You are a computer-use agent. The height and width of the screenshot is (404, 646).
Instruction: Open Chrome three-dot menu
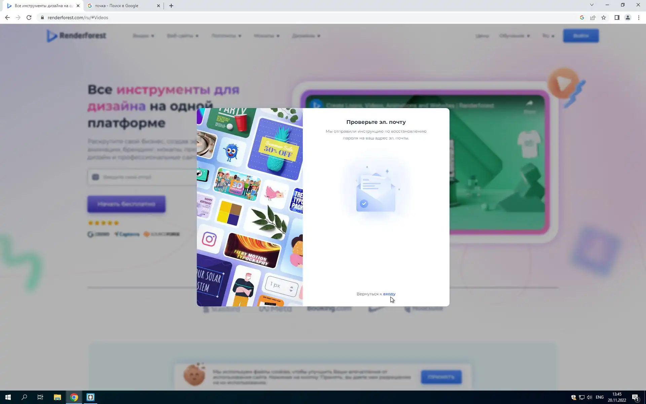point(639,18)
